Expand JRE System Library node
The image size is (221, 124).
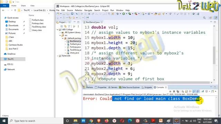pos(60,32)
